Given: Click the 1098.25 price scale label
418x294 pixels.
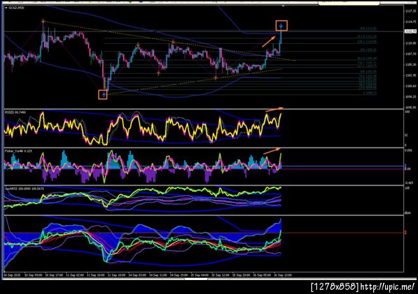Looking at the screenshot, I should tap(410, 97).
